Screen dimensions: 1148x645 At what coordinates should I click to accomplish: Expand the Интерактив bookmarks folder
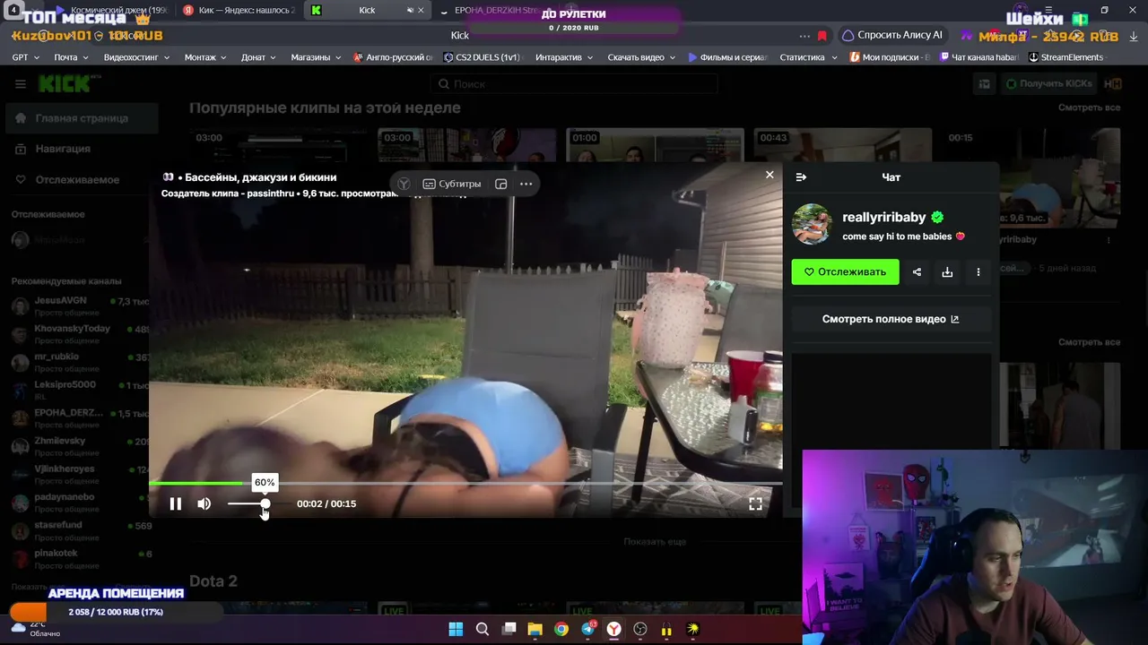coord(564,57)
